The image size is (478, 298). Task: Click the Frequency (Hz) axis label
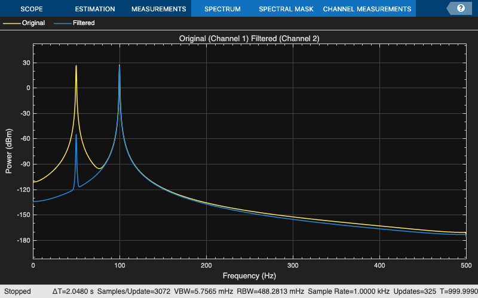pos(249,276)
